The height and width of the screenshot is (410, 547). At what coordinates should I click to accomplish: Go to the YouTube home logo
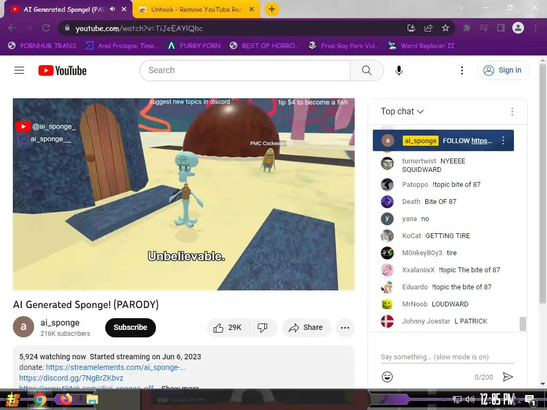click(x=62, y=70)
